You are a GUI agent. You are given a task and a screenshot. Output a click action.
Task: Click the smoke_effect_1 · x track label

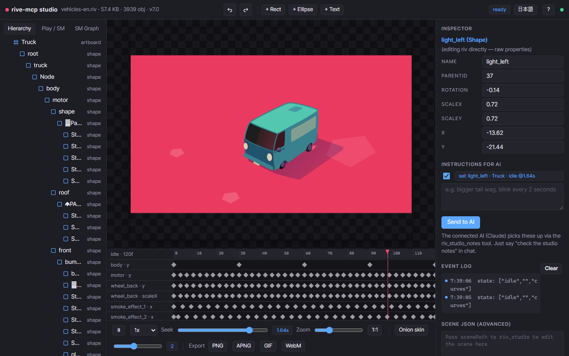click(132, 307)
